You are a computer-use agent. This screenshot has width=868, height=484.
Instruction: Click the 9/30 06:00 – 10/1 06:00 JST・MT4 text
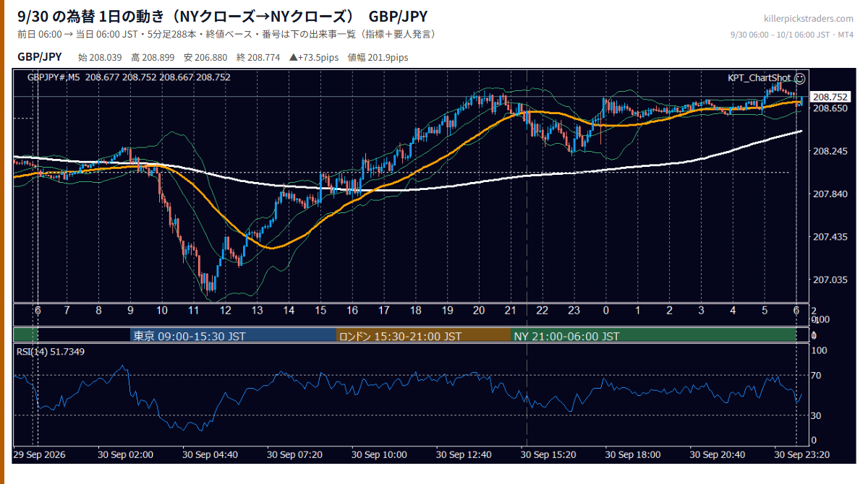tap(792, 35)
